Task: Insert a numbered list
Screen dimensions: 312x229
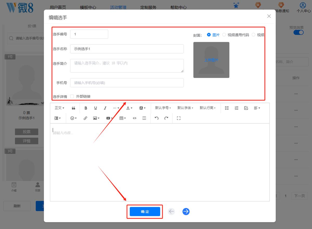Action: coord(236,108)
